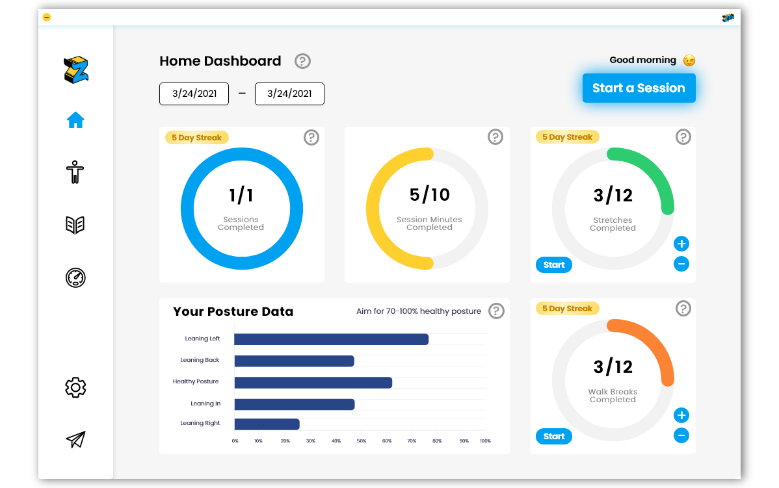The height and width of the screenshot is (488, 779).
Task: Open help on Walk Breaks card
Action: pyautogui.click(x=683, y=308)
